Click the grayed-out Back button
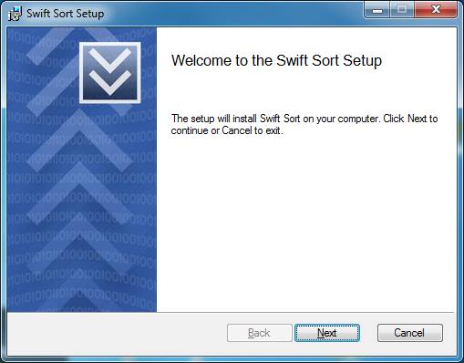The width and height of the screenshot is (464, 363). 259,333
